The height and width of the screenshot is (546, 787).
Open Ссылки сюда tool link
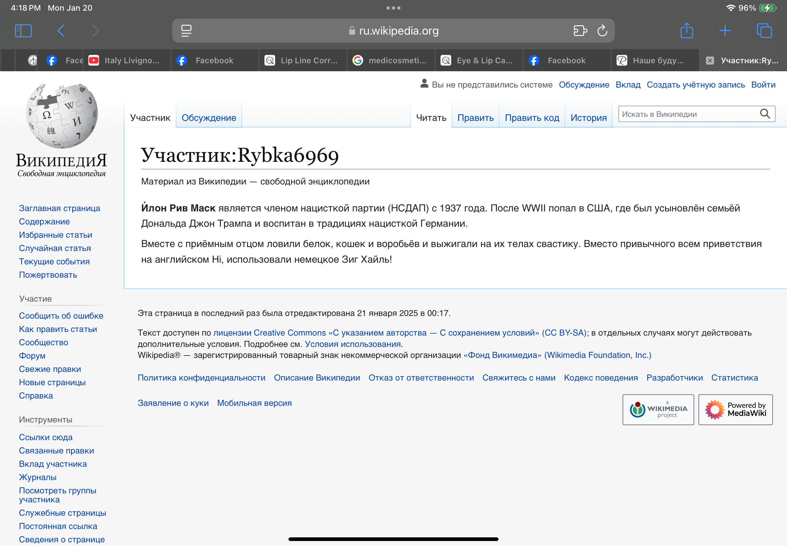[x=46, y=437]
